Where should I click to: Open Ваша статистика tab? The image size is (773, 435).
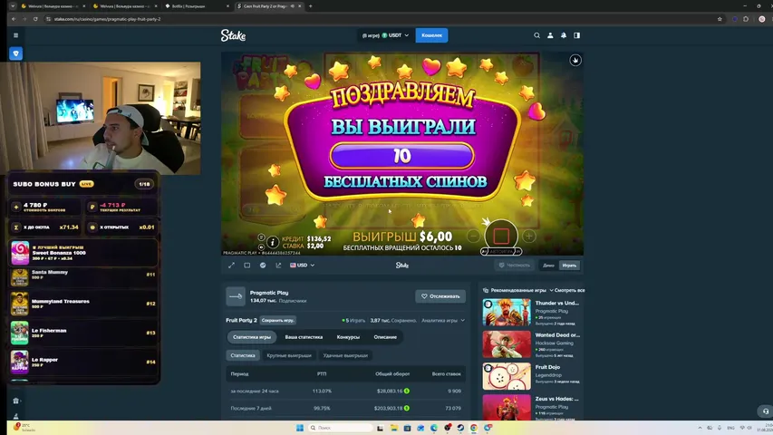[304, 337]
